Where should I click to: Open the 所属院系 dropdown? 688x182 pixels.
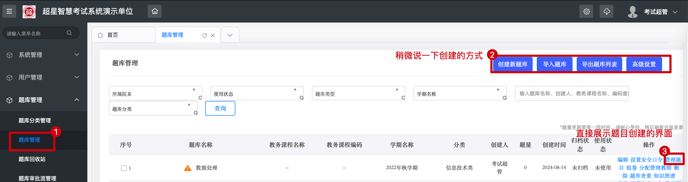pos(155,93)
